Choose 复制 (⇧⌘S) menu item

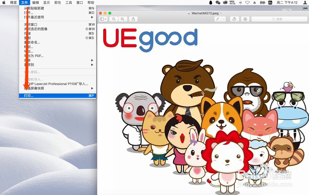coord(57,38)
